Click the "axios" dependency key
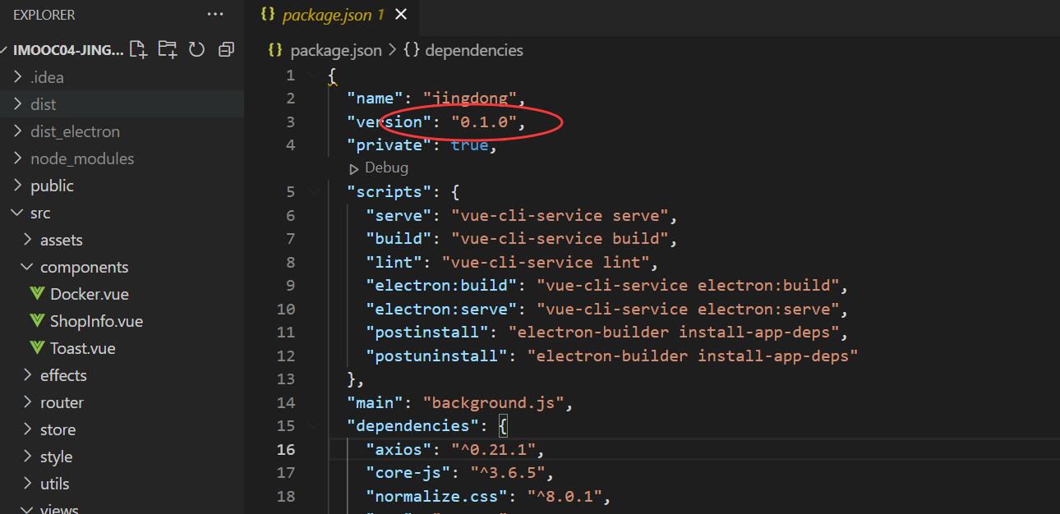Viewport: 1060px width, 514px height. (x=399, y=449)
